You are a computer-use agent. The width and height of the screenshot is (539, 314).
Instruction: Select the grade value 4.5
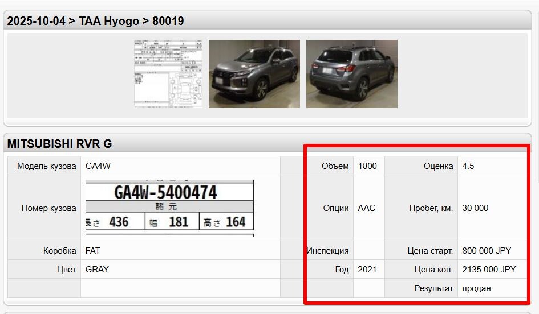[468, 166]
